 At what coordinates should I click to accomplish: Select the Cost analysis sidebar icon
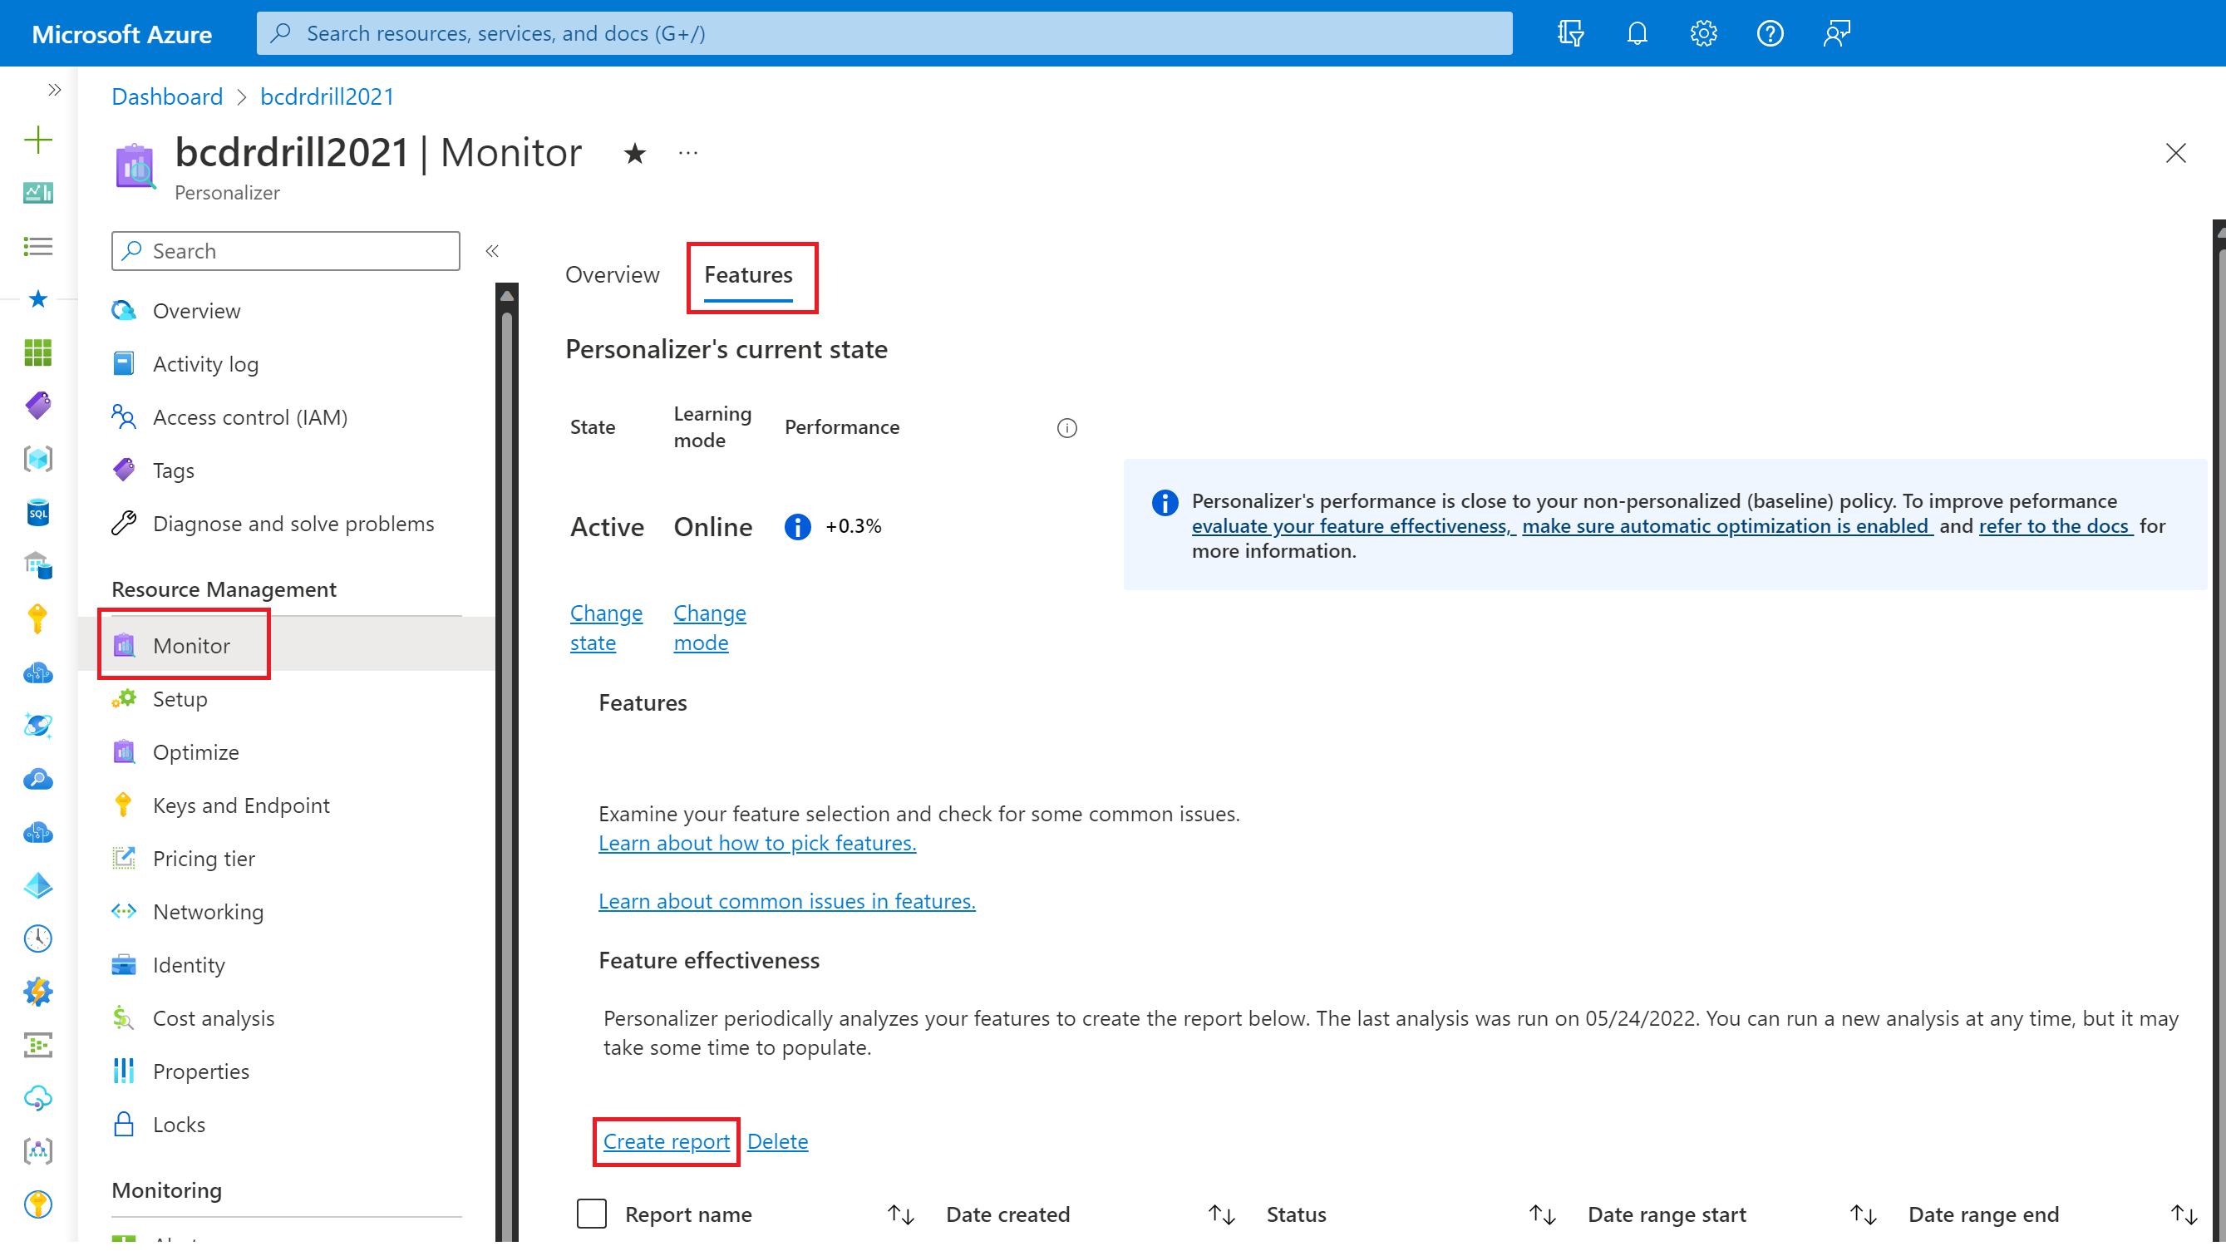coord(126,1017)
